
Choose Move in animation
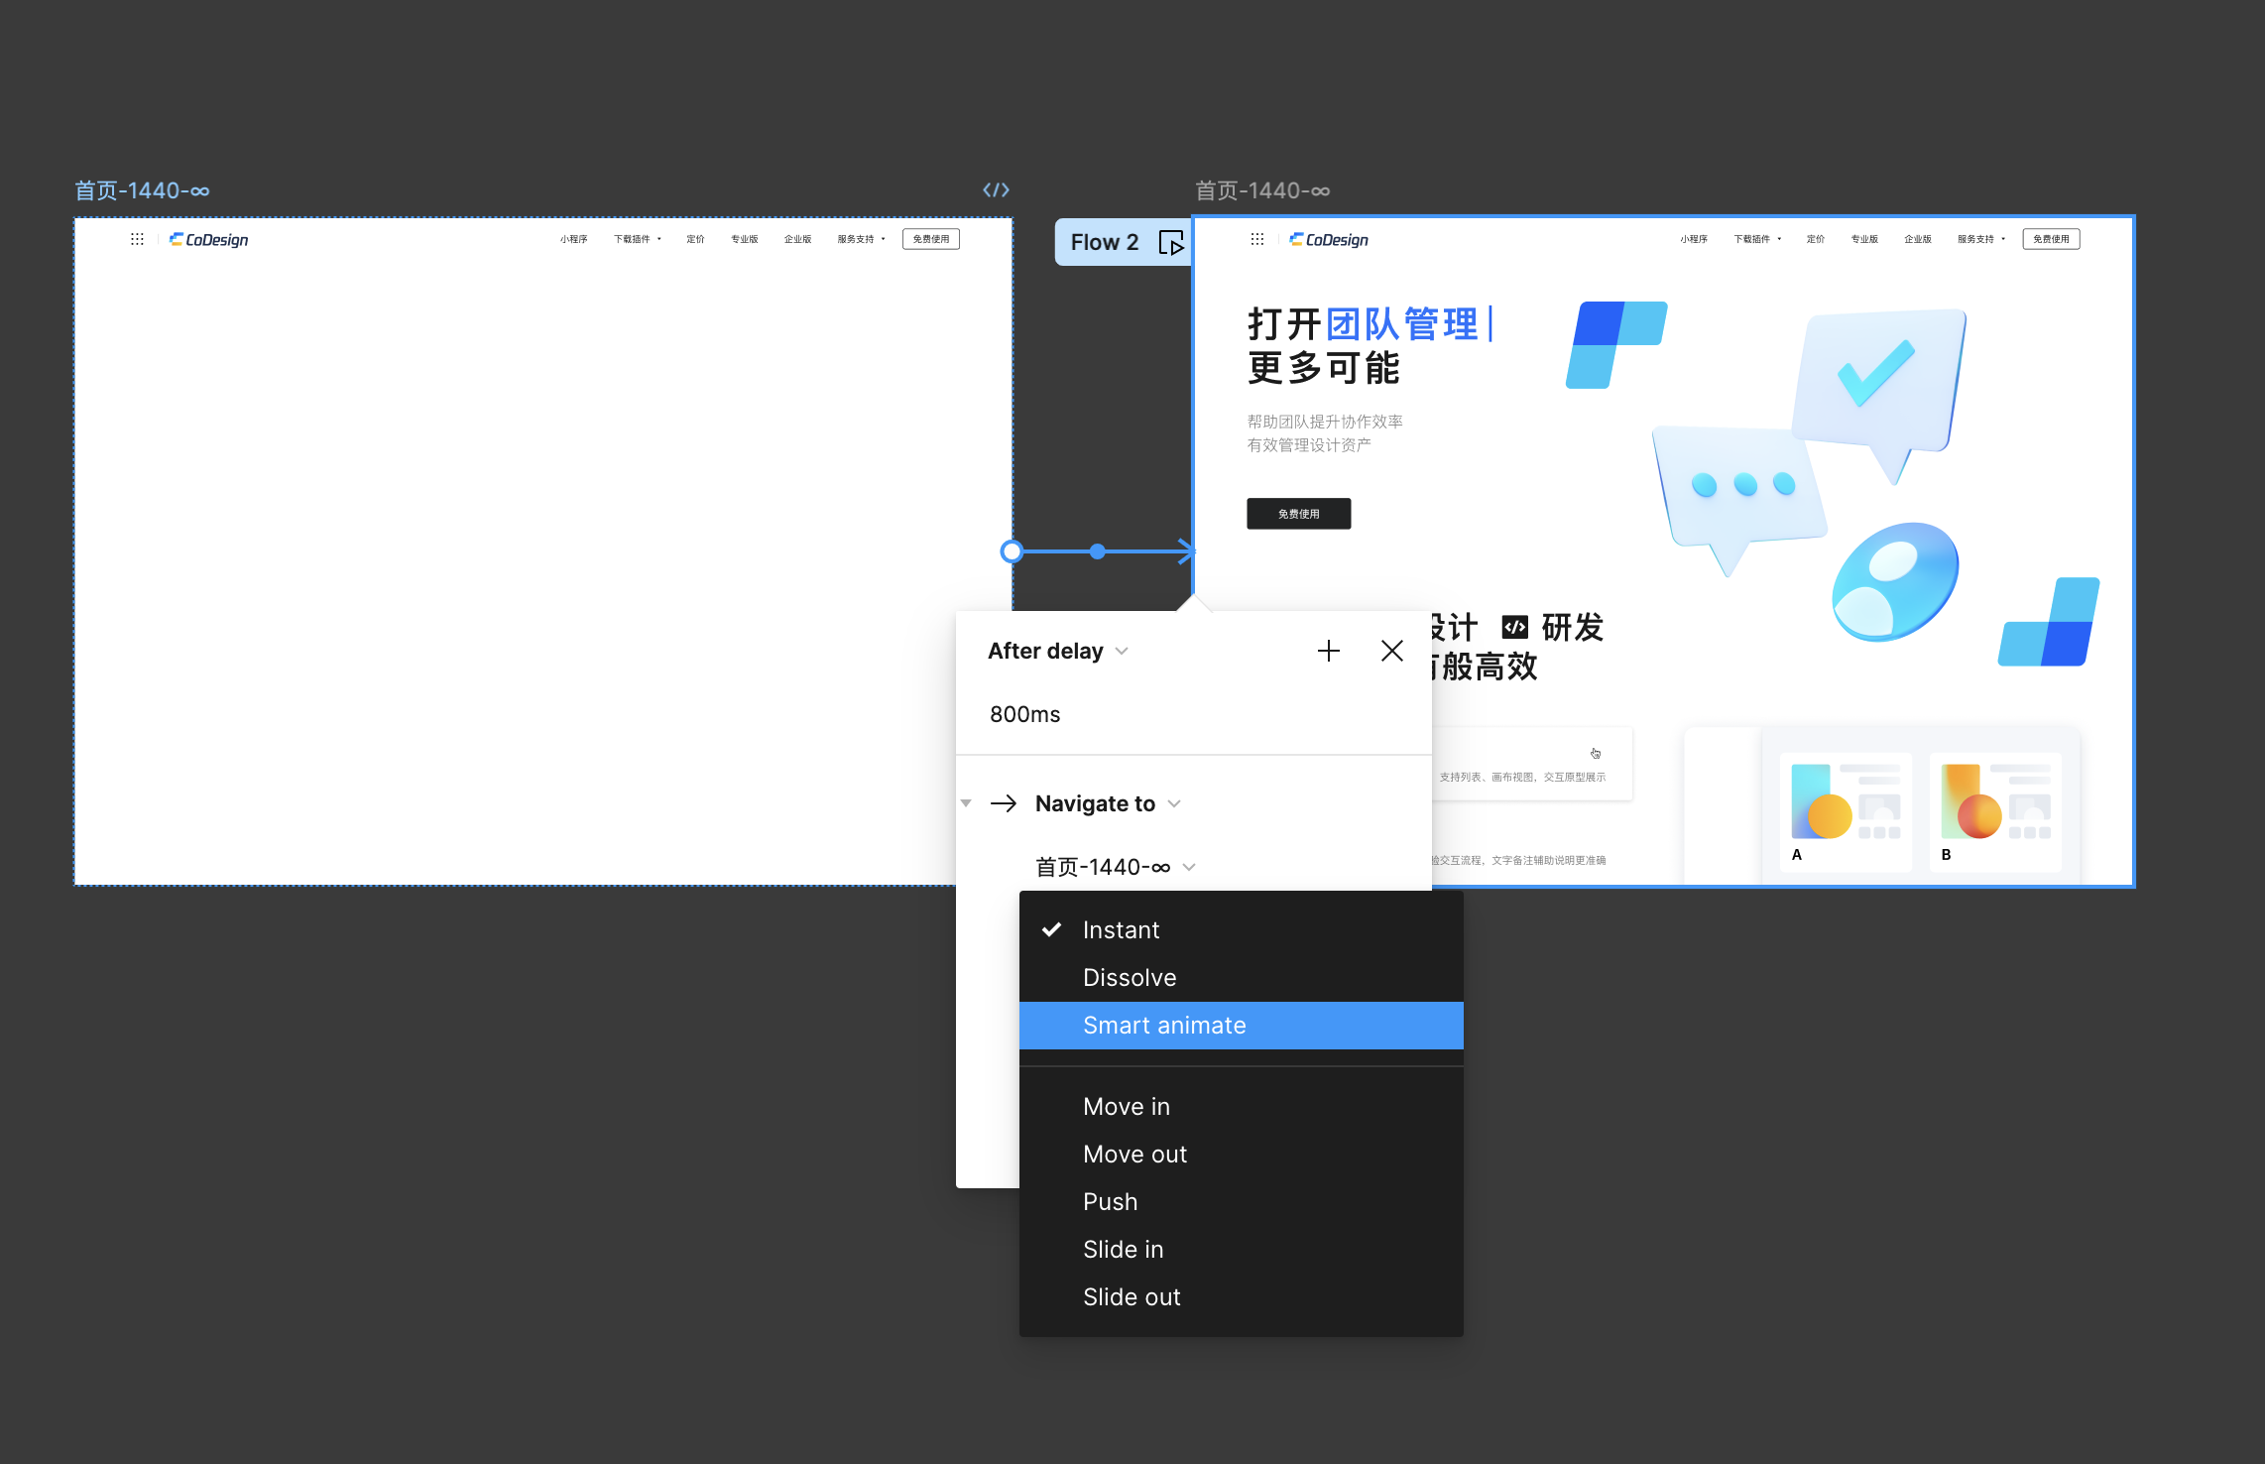pyautogui.click(x=1242, y=1107)
